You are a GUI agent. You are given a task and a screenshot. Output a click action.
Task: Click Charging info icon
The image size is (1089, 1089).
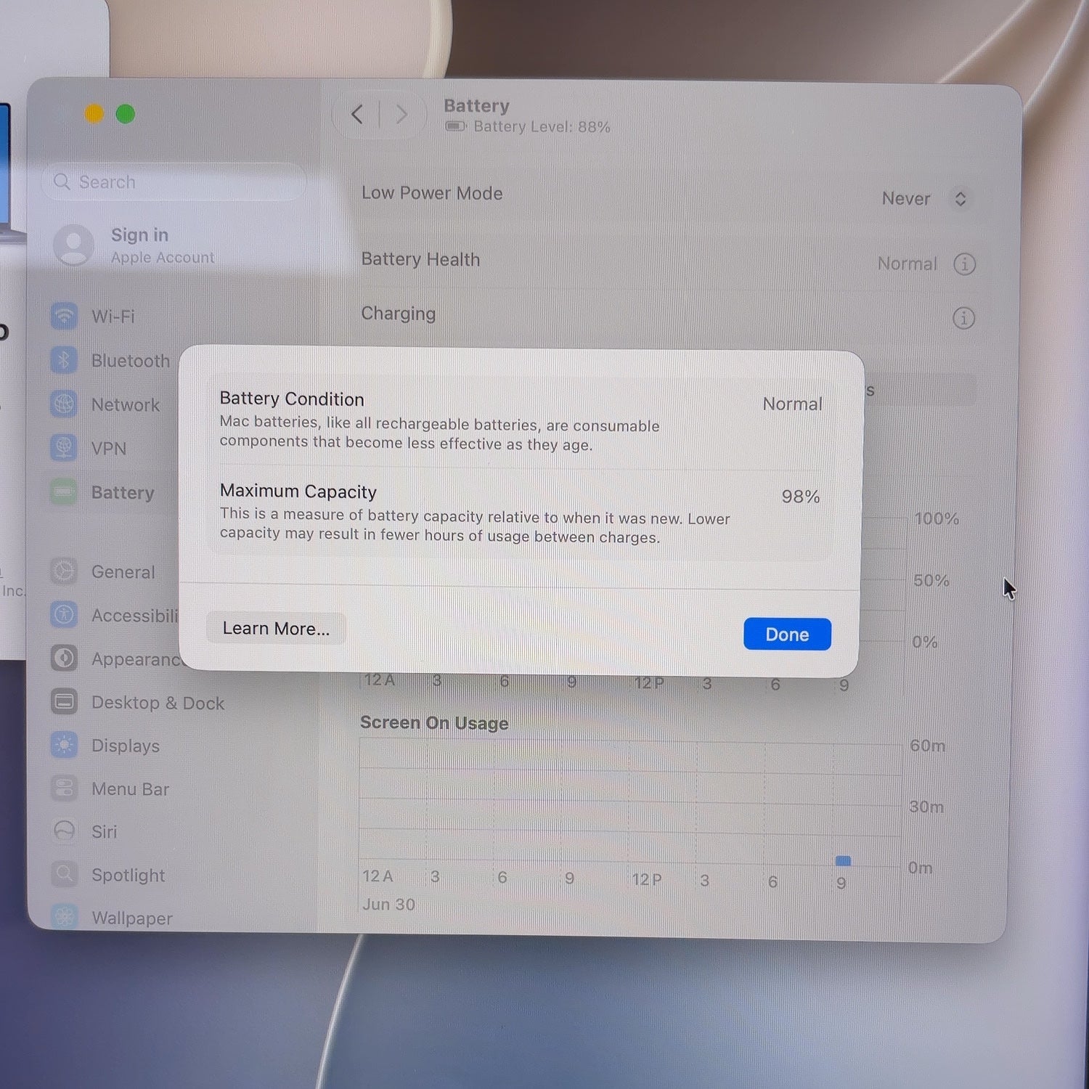click(x=963, y=317)
